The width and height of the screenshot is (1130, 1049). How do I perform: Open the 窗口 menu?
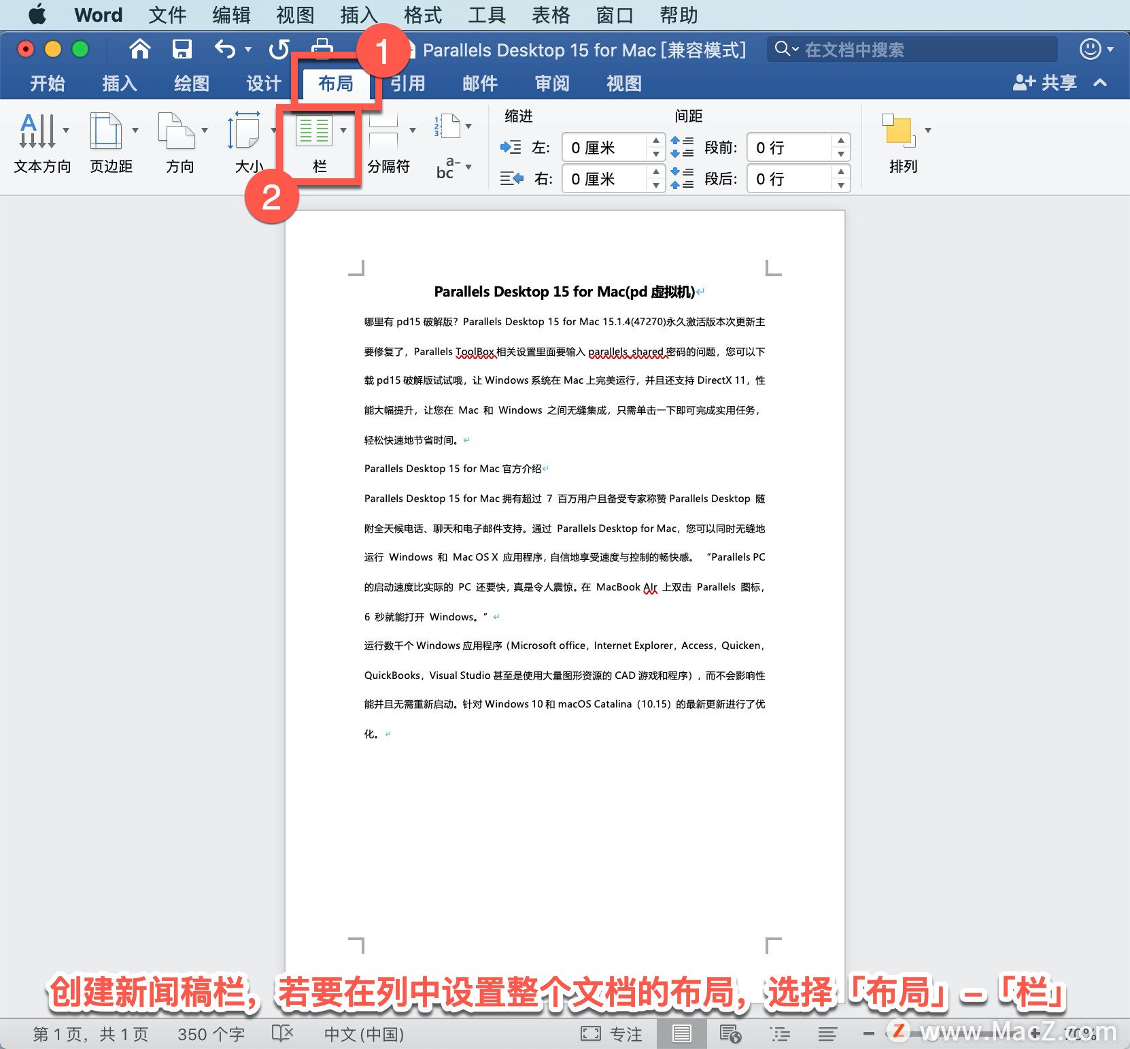pyautogui.click(x=615, y=15)
